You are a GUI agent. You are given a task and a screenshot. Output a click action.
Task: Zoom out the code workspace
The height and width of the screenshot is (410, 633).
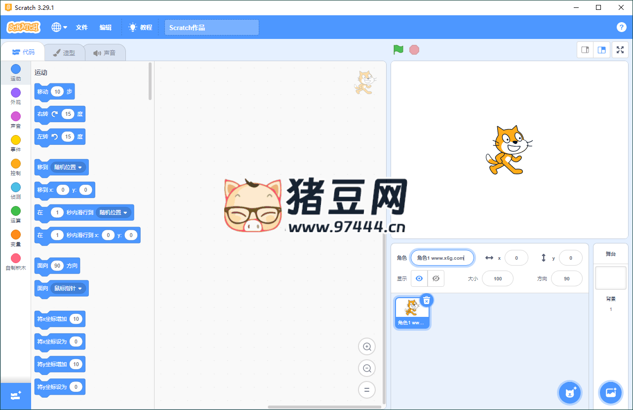(367, 368)
